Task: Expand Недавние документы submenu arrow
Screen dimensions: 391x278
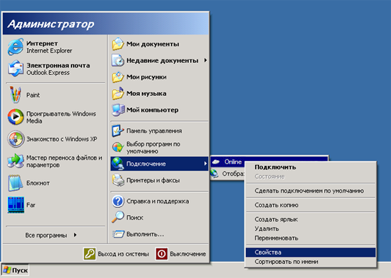Action: (x=205, y=60)
